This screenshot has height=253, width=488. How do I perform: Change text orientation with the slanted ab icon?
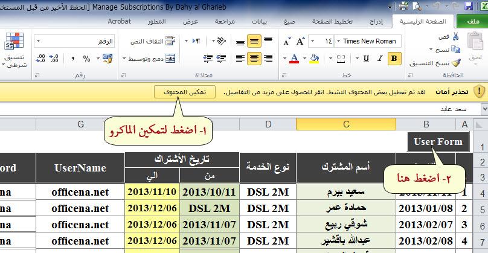point(220,41)
